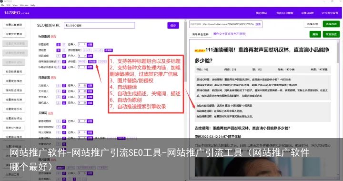Open VPS拨号设置 in top navigation
This screenshot has height=181, width=343.
[x=330, y=13]
